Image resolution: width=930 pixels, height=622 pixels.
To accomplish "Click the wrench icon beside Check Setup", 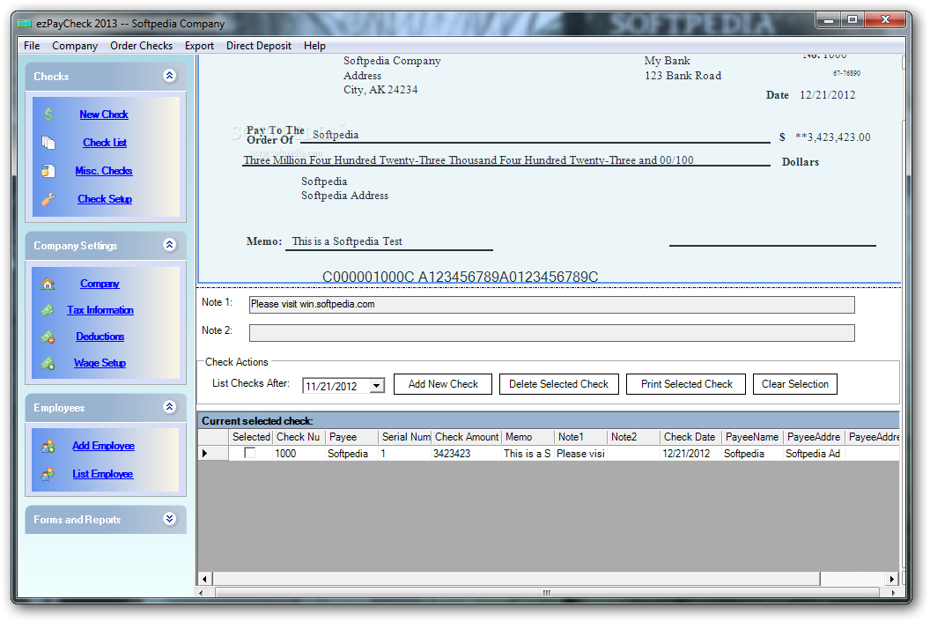I will point(48,199).
